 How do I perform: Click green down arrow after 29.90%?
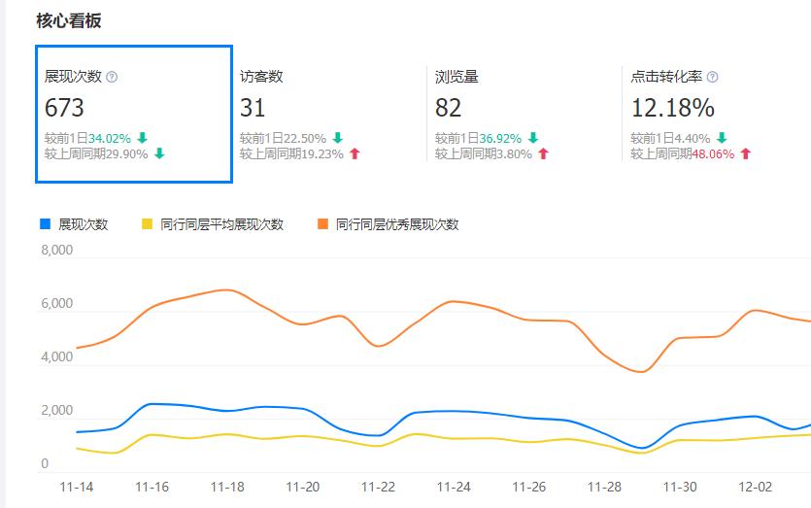[x=159, y=153]
